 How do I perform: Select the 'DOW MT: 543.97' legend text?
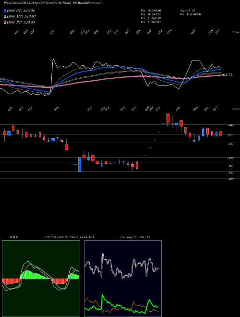[22, 16]
